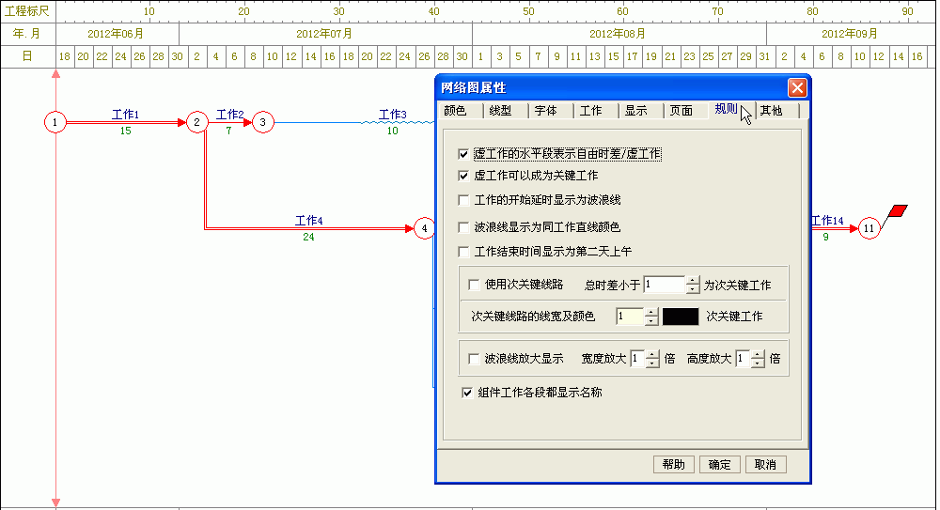Close the 网络图属性 dialog

[797, 88]
